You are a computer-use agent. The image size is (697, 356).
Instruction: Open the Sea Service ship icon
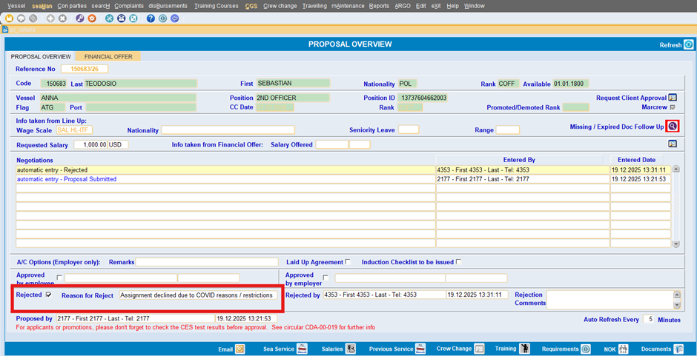302,349
